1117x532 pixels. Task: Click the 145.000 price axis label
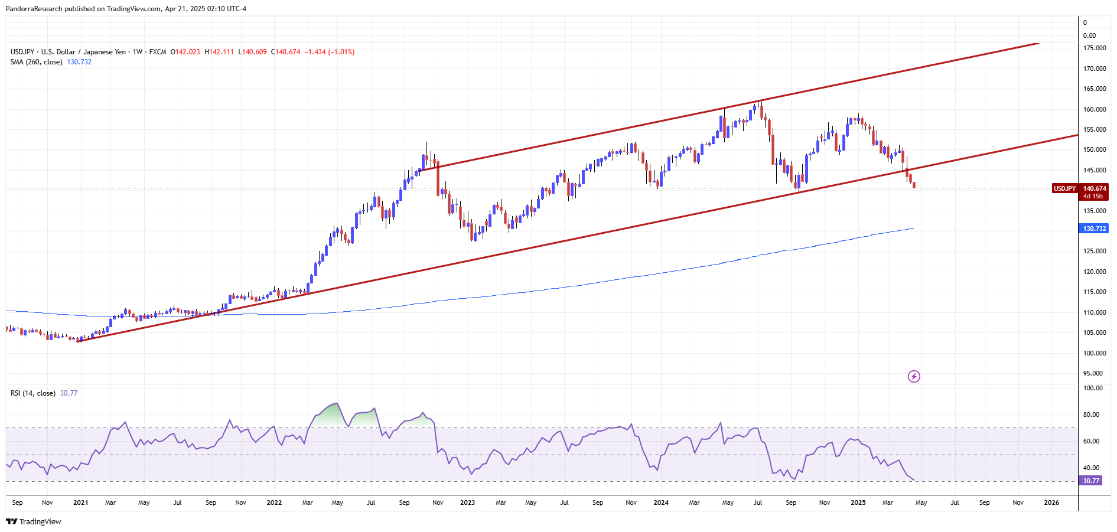click(x=1095, y=170)
